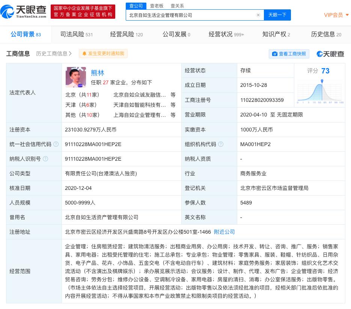Open the 司法风险 tab

[x=76, y=34]
